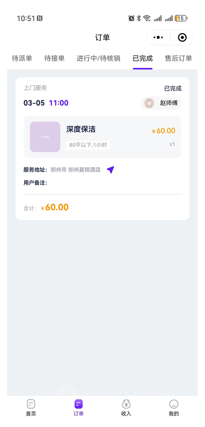Select the 已完成 tab
Viewport: 205px width, 427px height.
143,58
